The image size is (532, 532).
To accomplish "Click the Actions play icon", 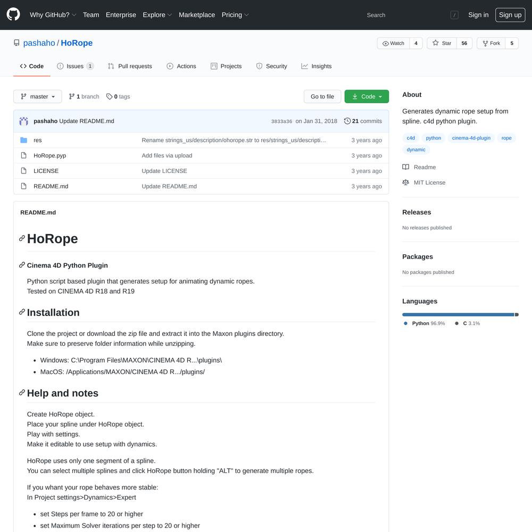I will tap(170, 66).
